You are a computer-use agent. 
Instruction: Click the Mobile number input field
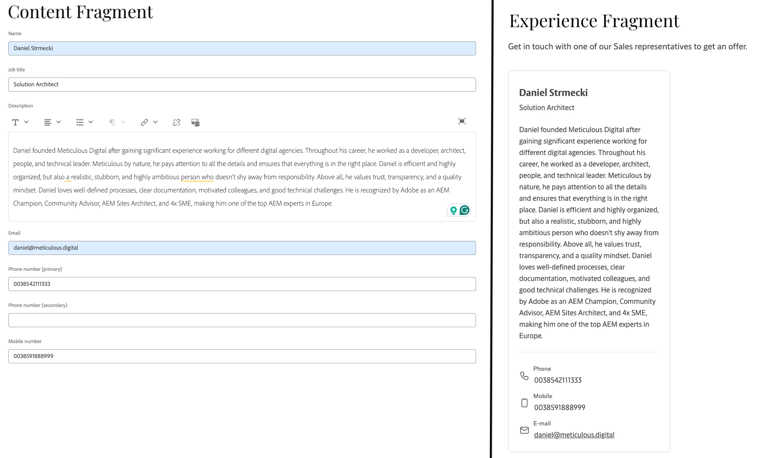pos(242,356)
